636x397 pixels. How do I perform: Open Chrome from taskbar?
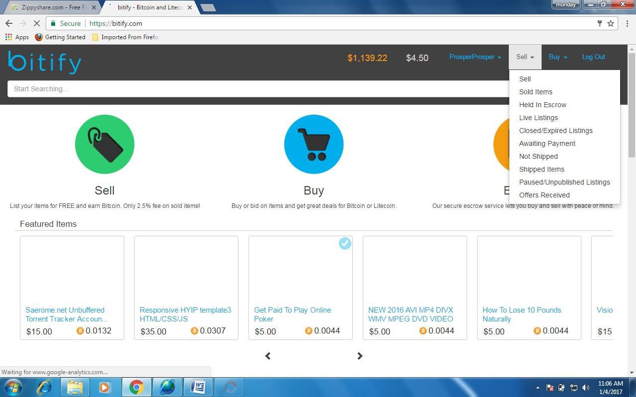(x=136, y=387)
